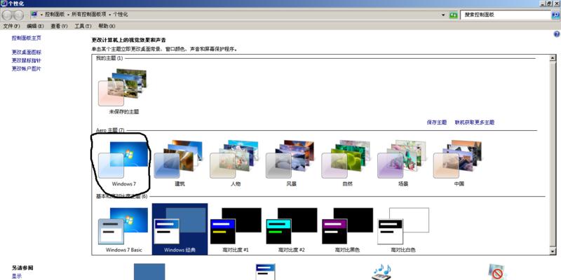The width and height of the screenshot is (561, 280).
Task: Open 更改鼠标指针 link
Action: (27, 60)
